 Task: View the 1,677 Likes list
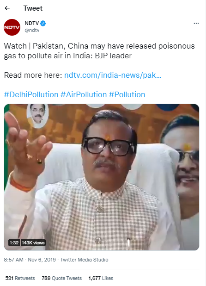coord(101,278)
